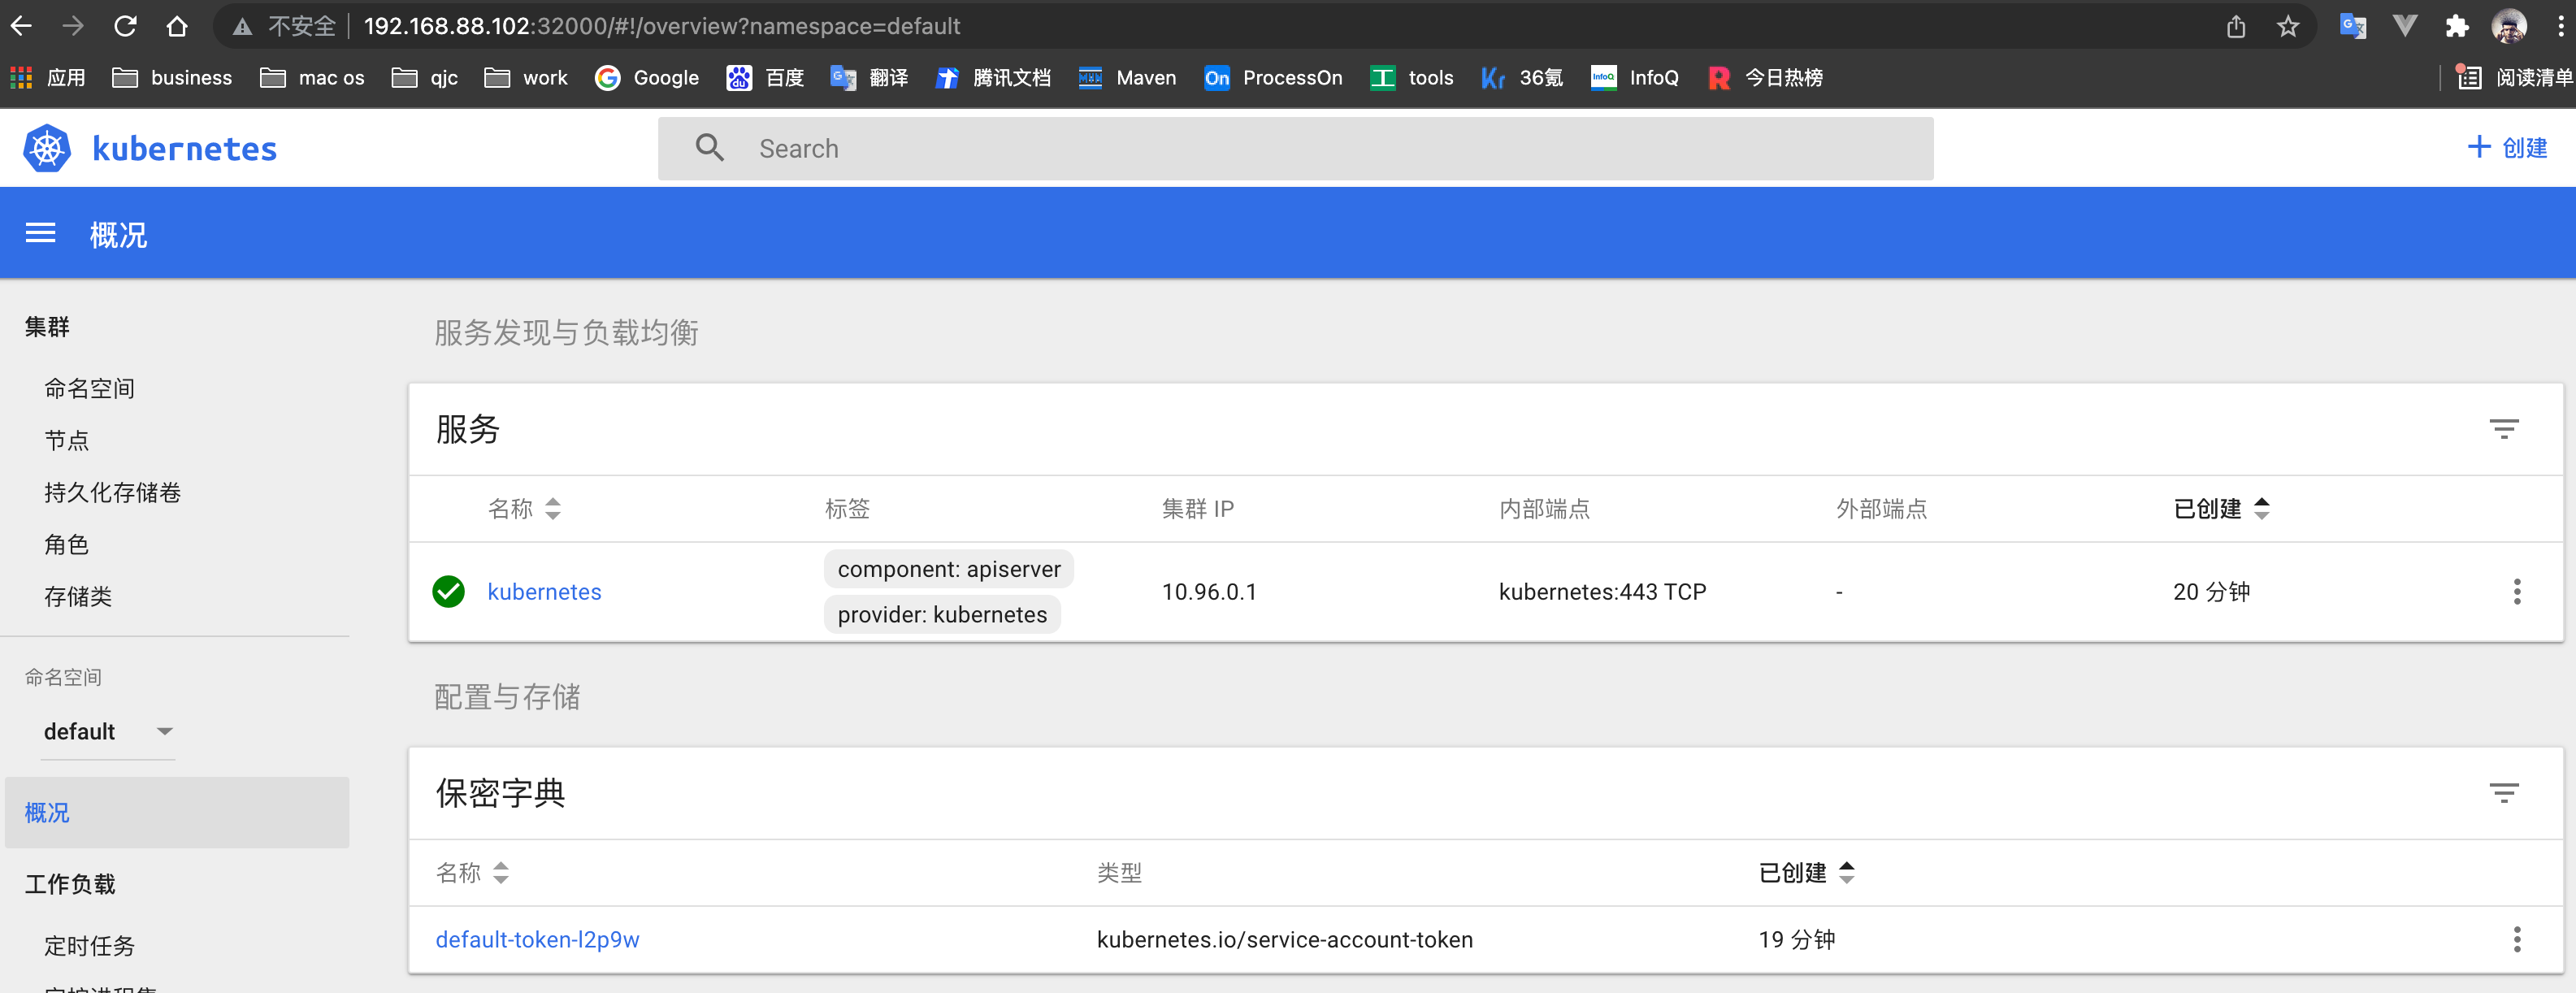Open the tools bookmark
The width and height of the screenshot is (2576, 993).
[x=1412, y=78]
